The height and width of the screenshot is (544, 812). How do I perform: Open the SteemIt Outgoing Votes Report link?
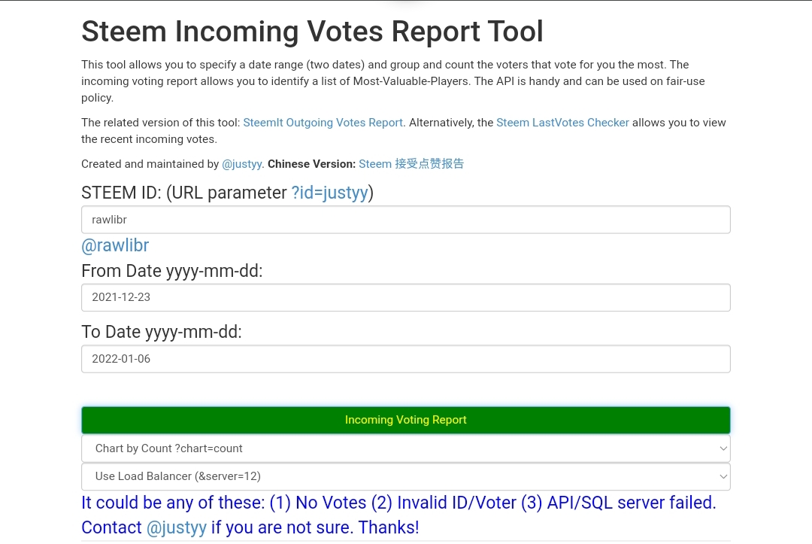point(324,123)
